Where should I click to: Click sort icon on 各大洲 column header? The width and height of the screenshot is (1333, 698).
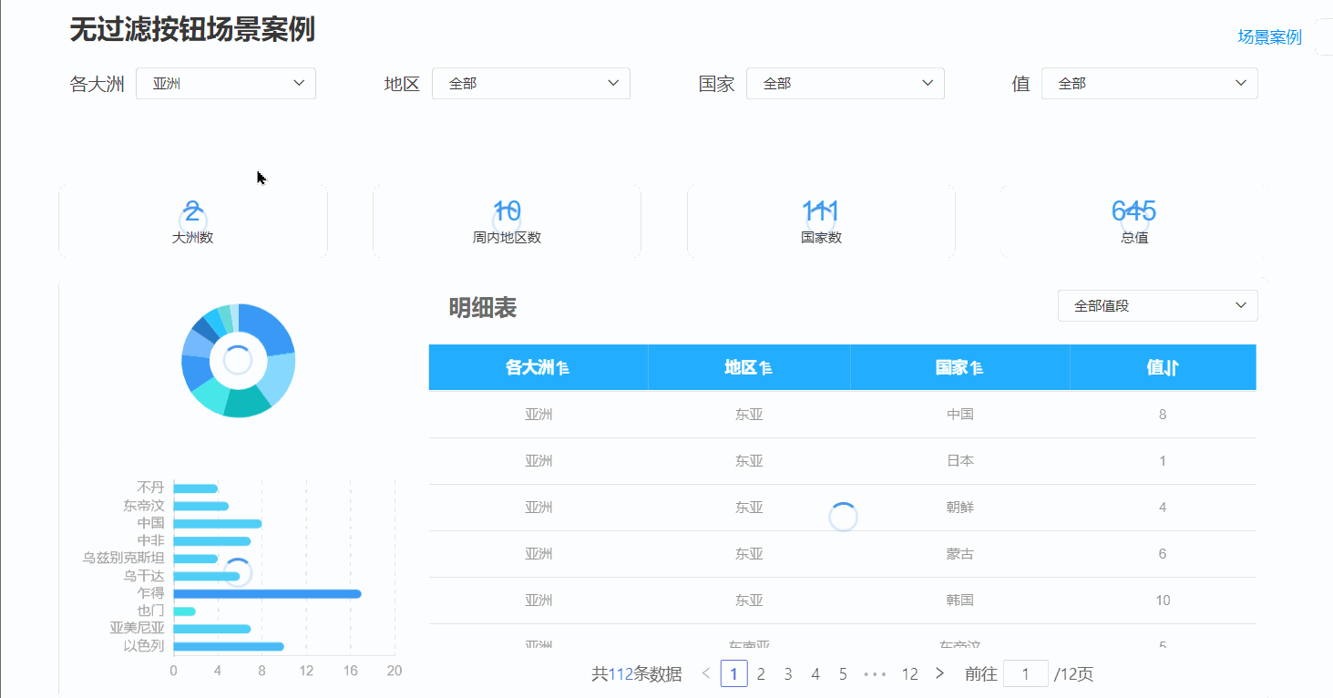coord(563,368)
